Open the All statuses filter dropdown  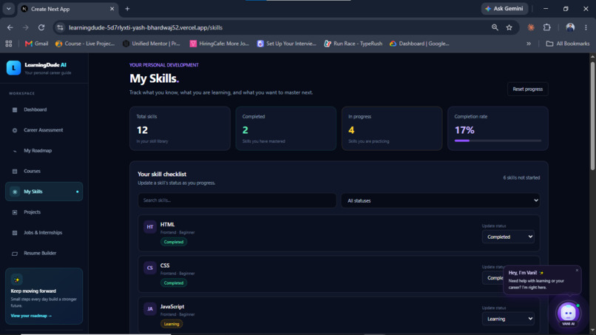(440, 200)
